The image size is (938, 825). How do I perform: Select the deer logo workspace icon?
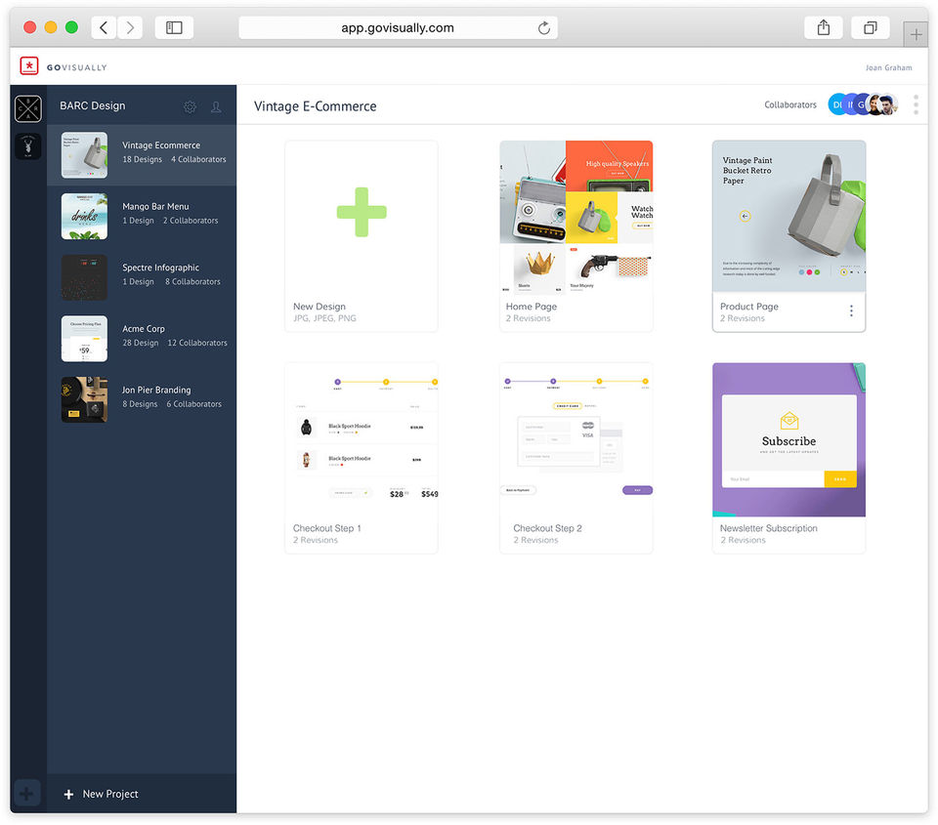click(28, 145)
